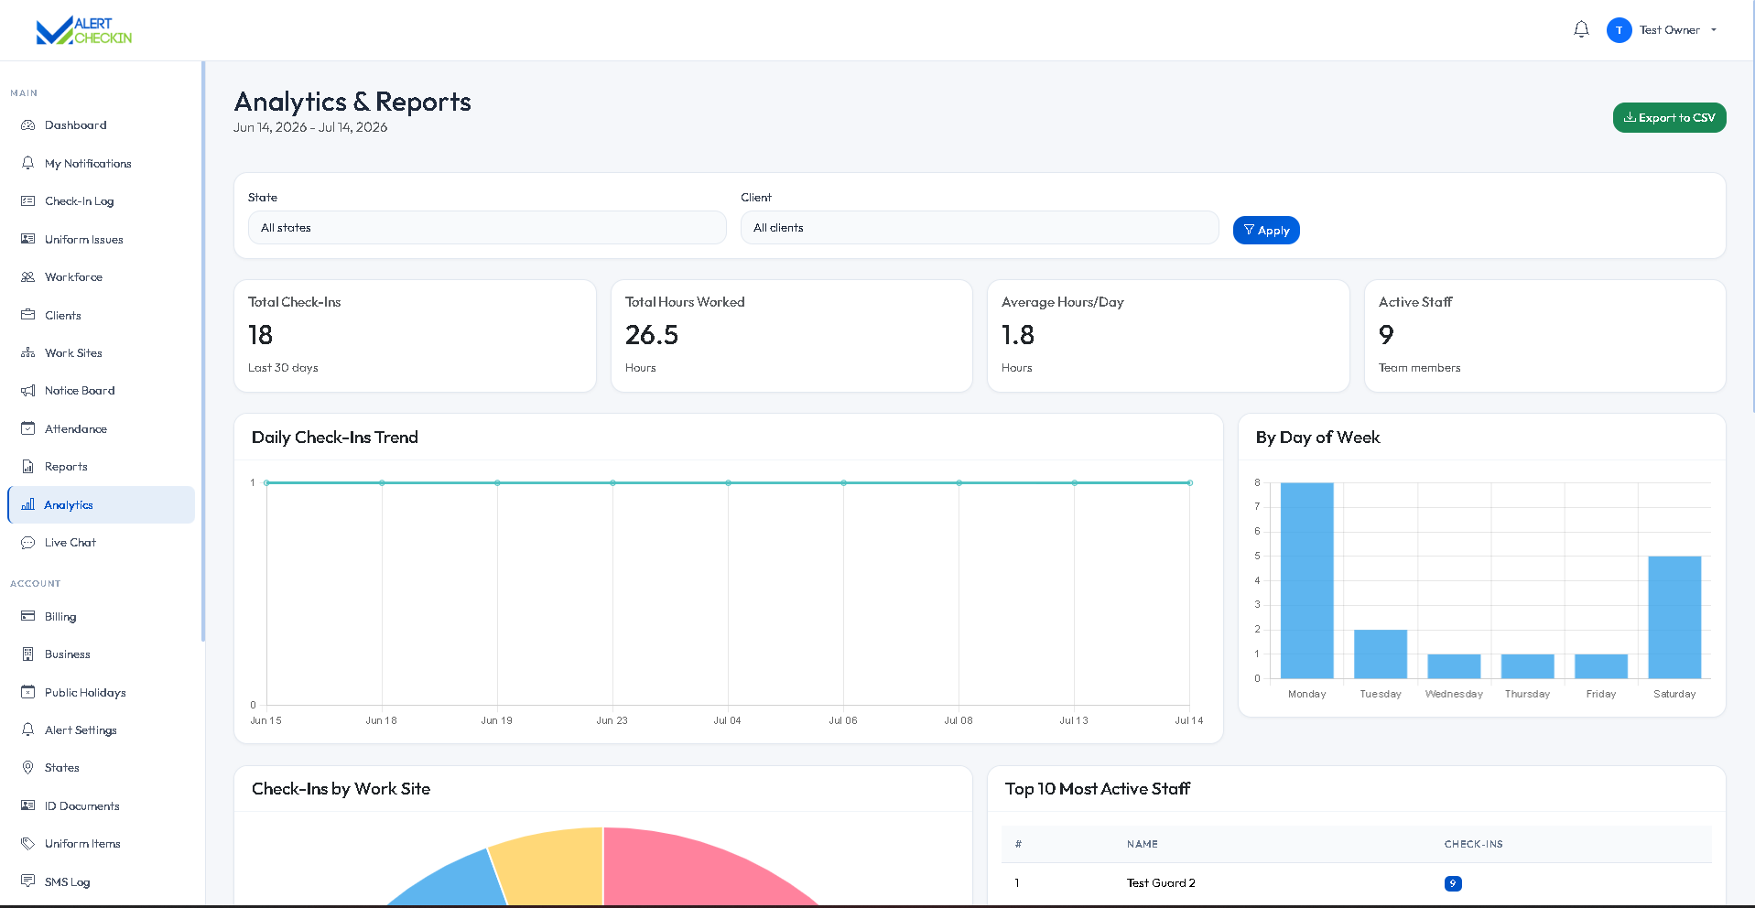1755x908 pixels.
Task: Open Attendance menu item
Action: tap(76, 429)
